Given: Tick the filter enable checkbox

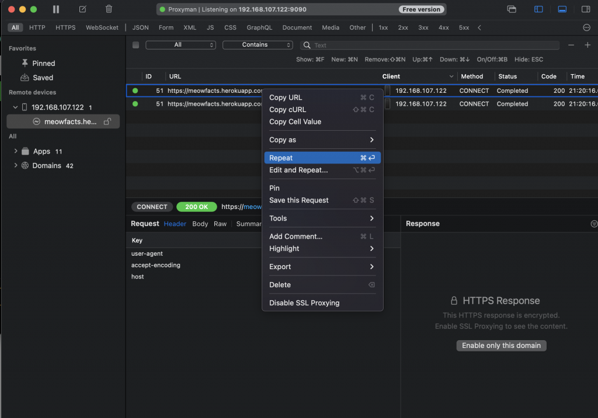Looking at the screenshot, I should [136, 45].
